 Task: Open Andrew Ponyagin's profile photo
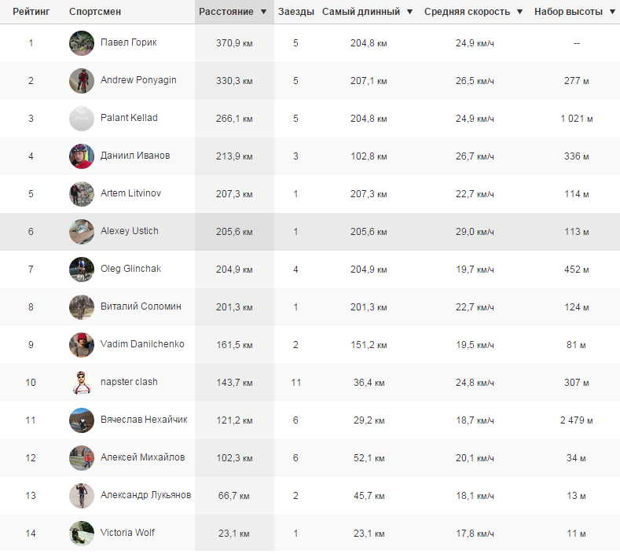point(82,80)
